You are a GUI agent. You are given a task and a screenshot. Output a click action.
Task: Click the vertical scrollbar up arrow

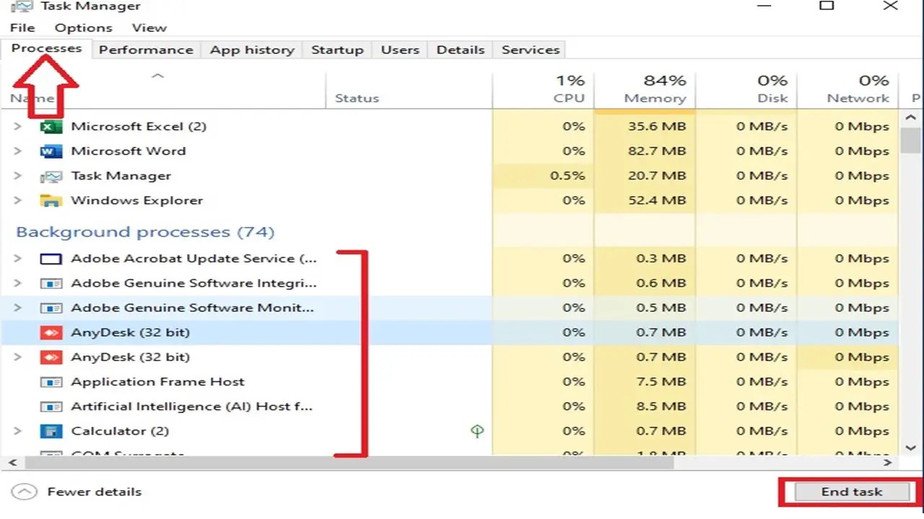click(912, 117)
